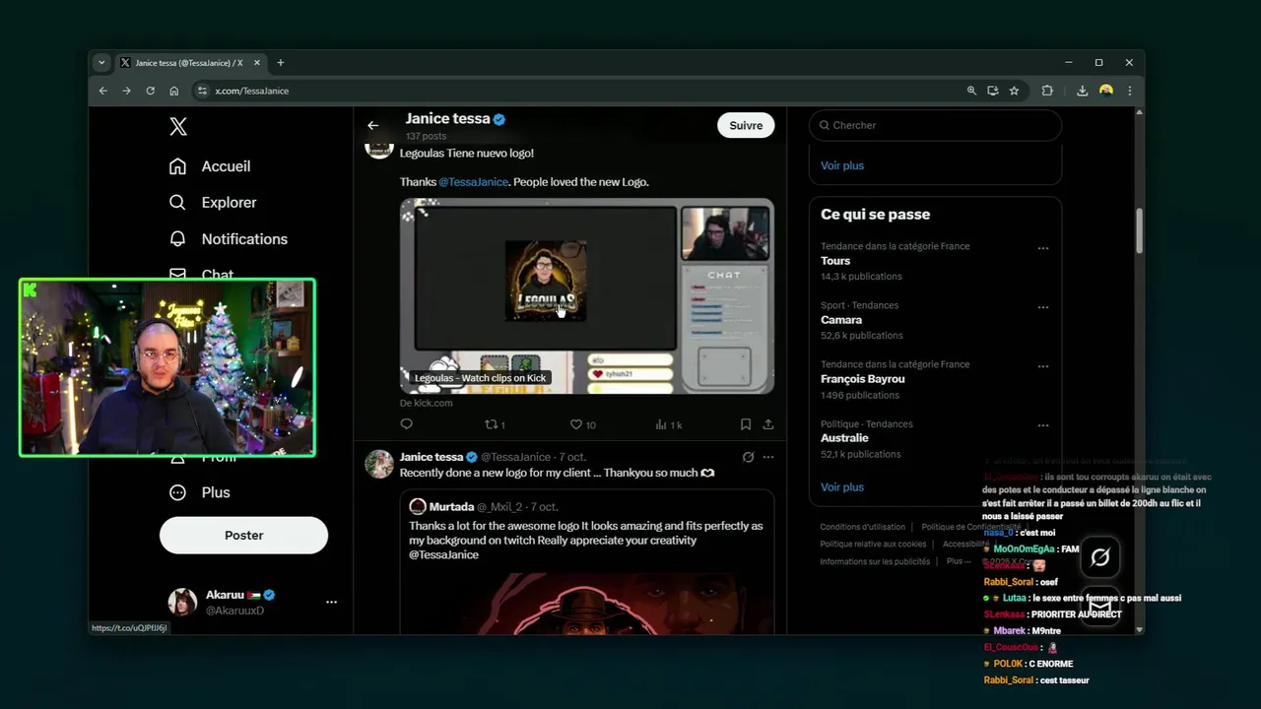
Task: Click the @TessaJanice mention link
Action: tap(473, 182)
